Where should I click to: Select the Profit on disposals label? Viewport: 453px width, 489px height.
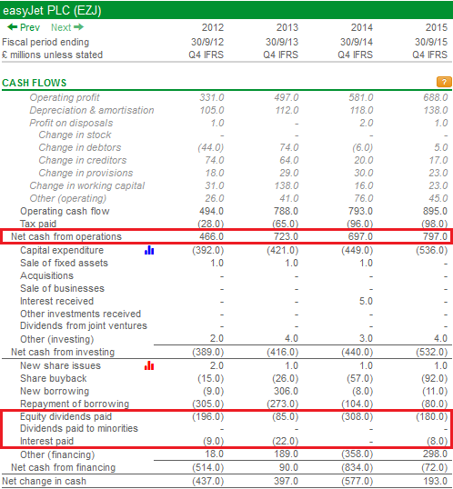pyautogui.click(x=71, y=123)
